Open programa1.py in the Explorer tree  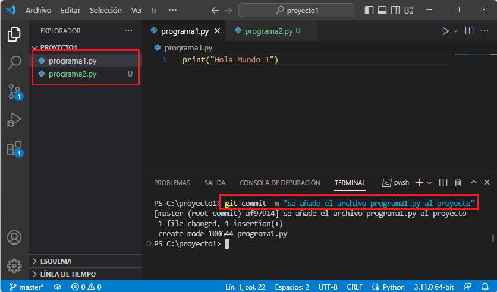[x=86, y=61]
